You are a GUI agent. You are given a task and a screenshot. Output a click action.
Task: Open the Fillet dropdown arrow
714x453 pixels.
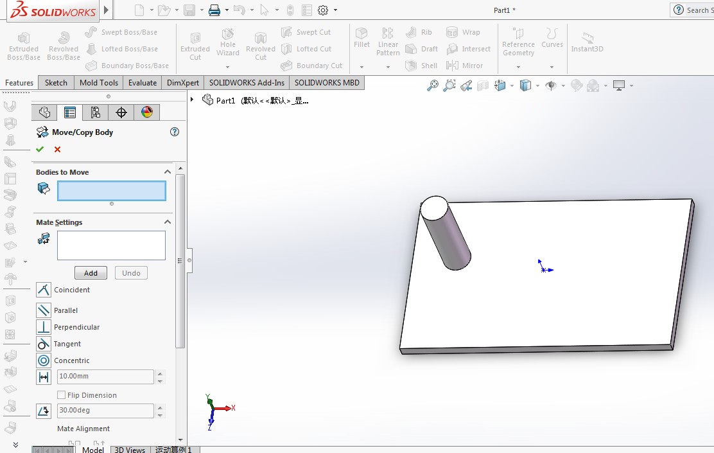pos(361,67)
